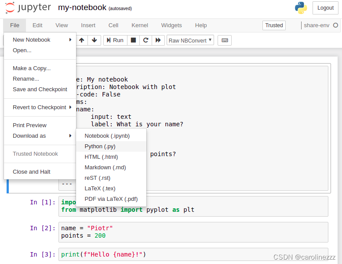342x264 pixels.
Task: Click the my-notebook title to rename
Action: [x=82, y=7]
